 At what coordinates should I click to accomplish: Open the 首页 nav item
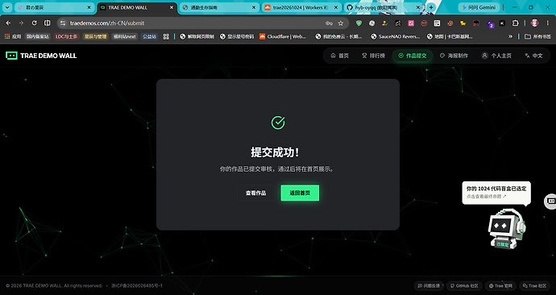point(340,56)
